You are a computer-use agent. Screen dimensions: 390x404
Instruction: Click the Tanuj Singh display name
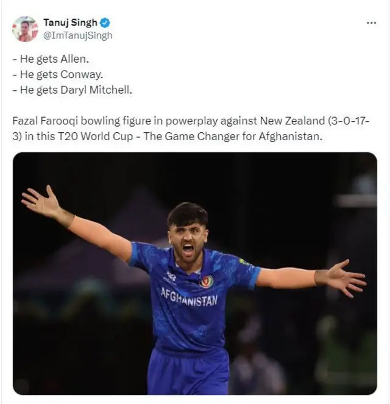click(x=70, y=23)
